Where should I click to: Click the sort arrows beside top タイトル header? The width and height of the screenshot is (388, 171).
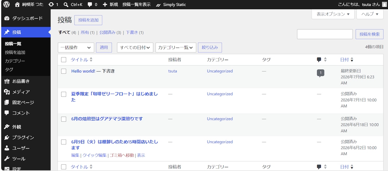[x=91, y=59]
